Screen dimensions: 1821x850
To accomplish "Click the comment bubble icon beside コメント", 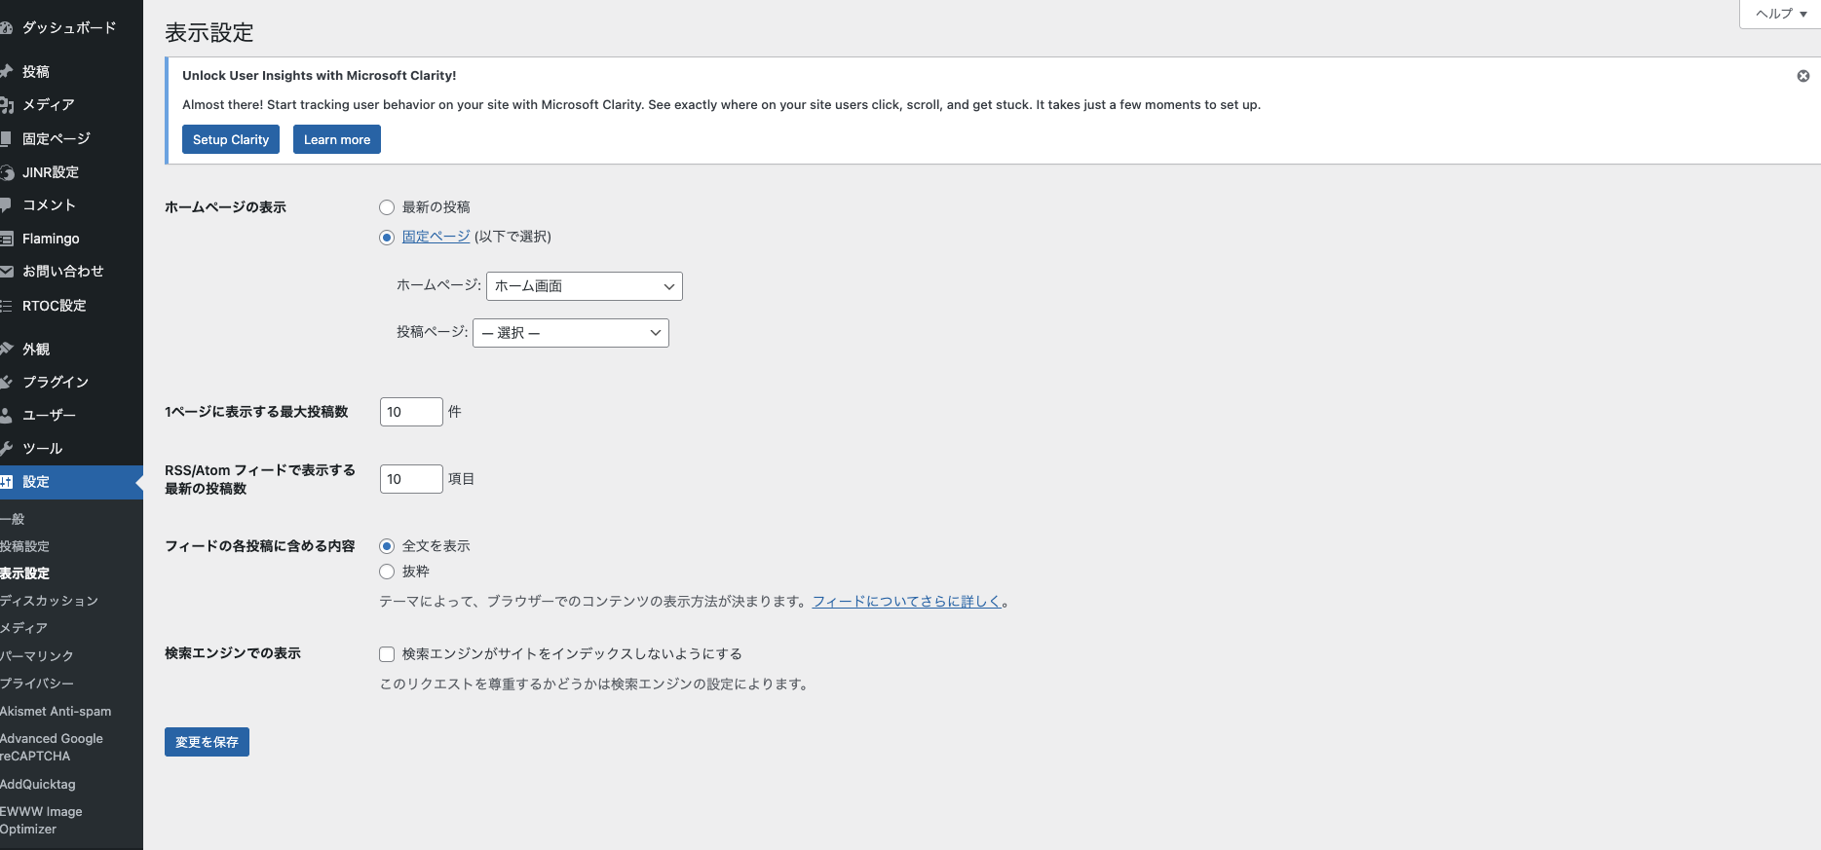I will pyautogui.click(x=6, y=205).
